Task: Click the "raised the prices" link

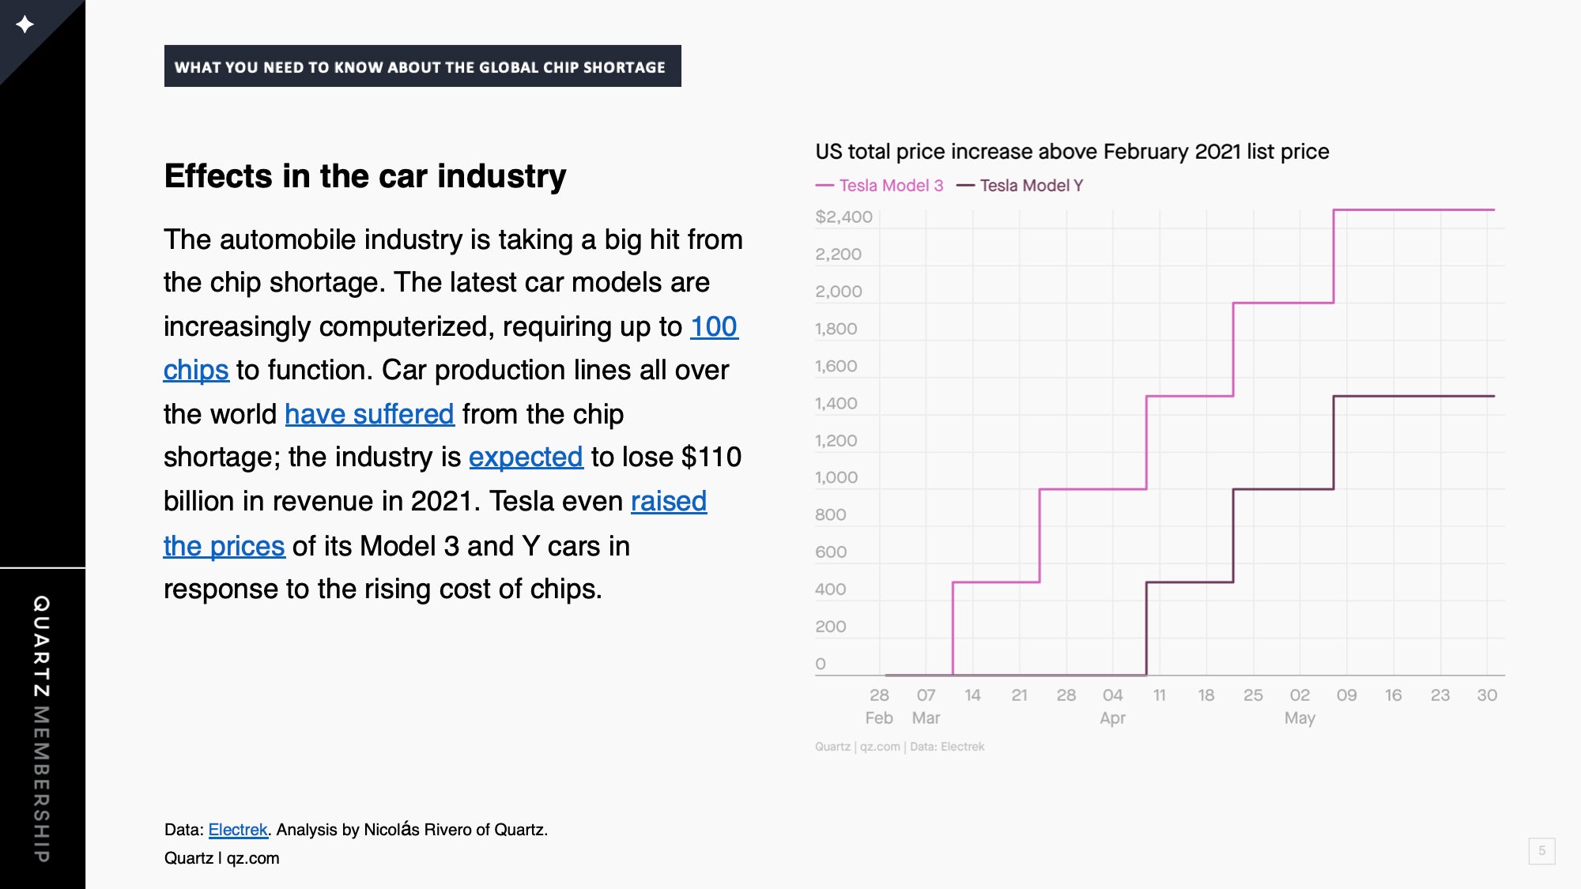Action: 669,501
